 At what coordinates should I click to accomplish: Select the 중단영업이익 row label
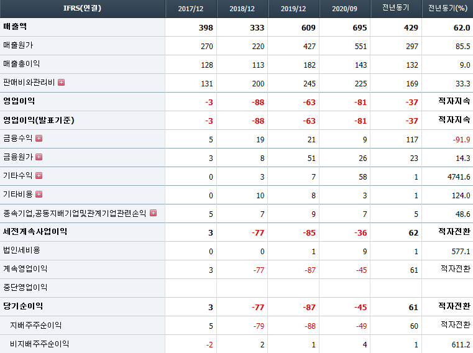coord(25,288)
